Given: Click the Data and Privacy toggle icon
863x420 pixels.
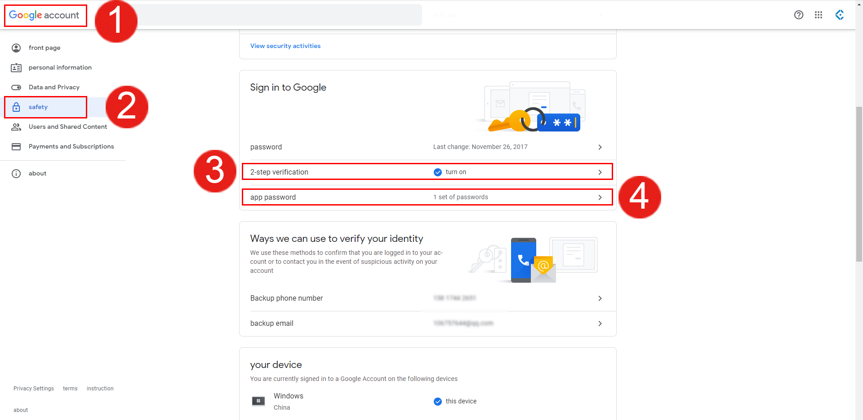Looking at the screenshot, I should (16, 87).
